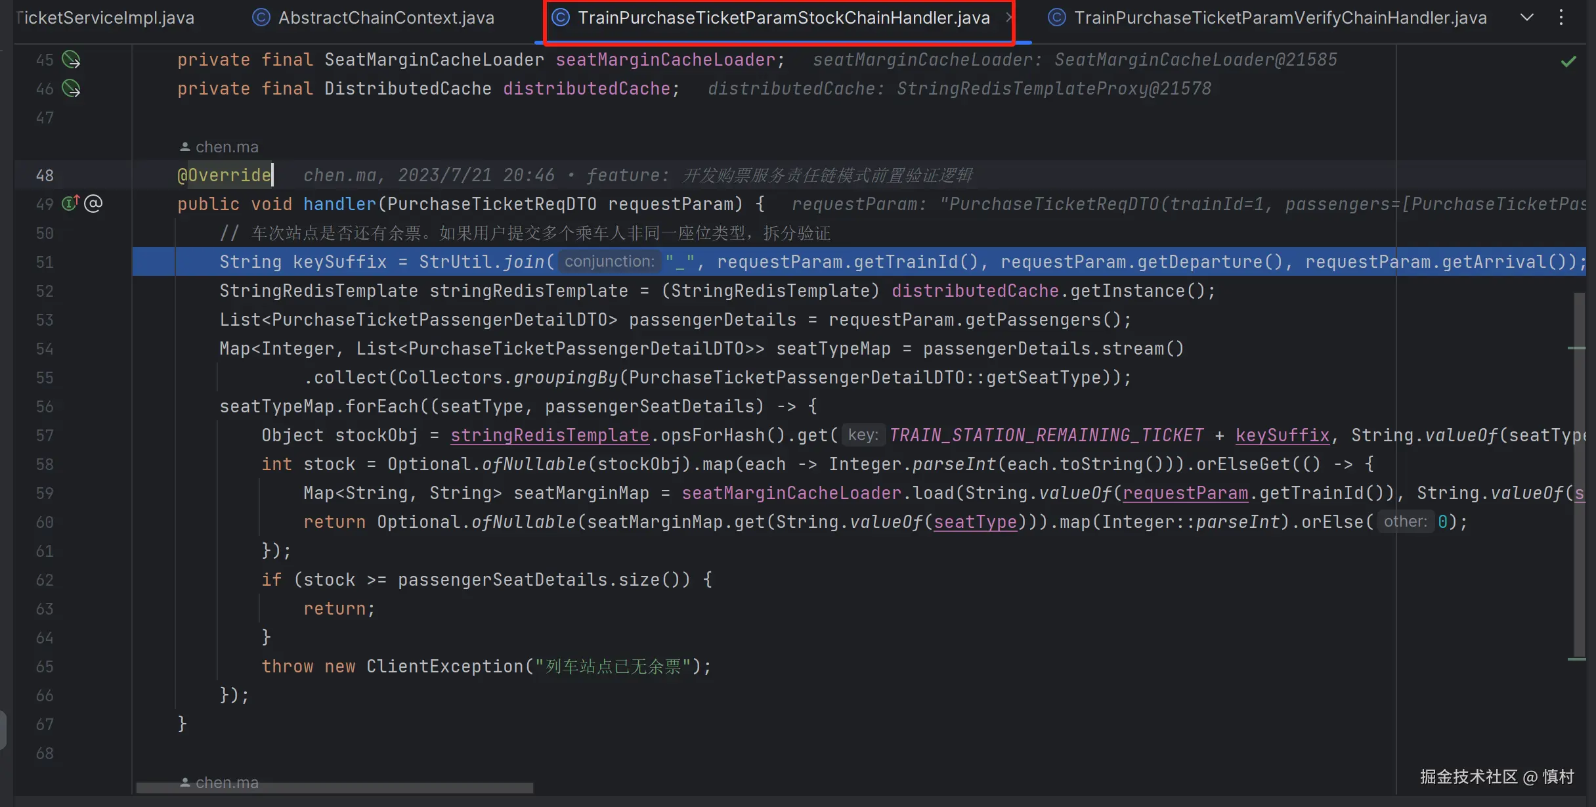Viewport: 1596px width, 807px height.
Task: Click the Spring bean gutter icon on line 45
Action: [71, 60]
